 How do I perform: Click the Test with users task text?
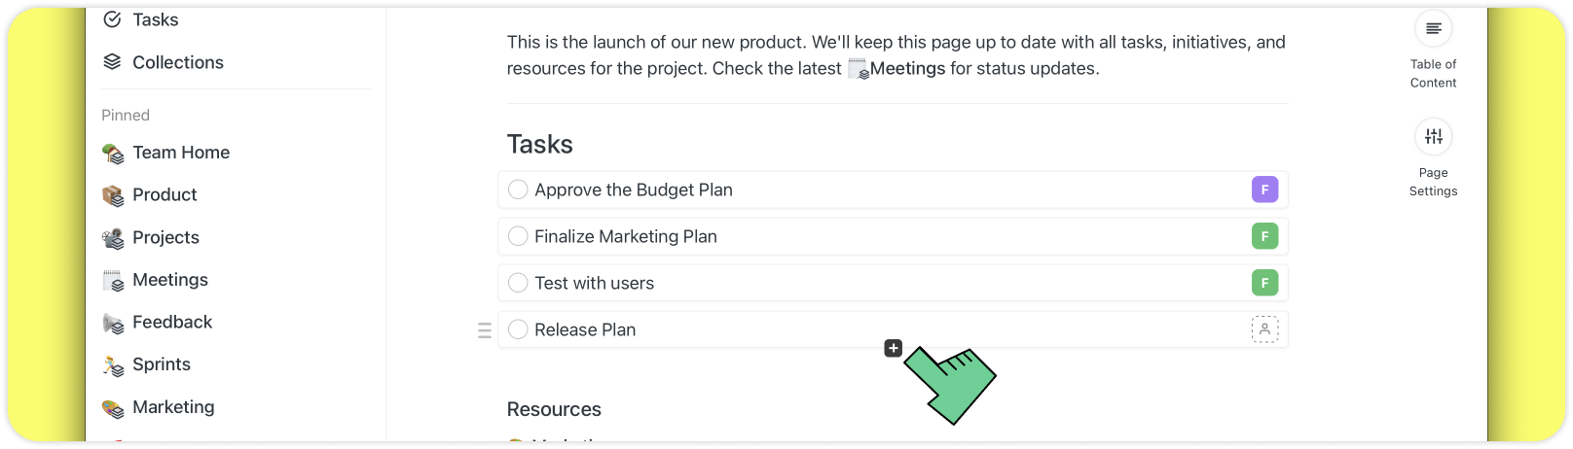coord(594,283)
